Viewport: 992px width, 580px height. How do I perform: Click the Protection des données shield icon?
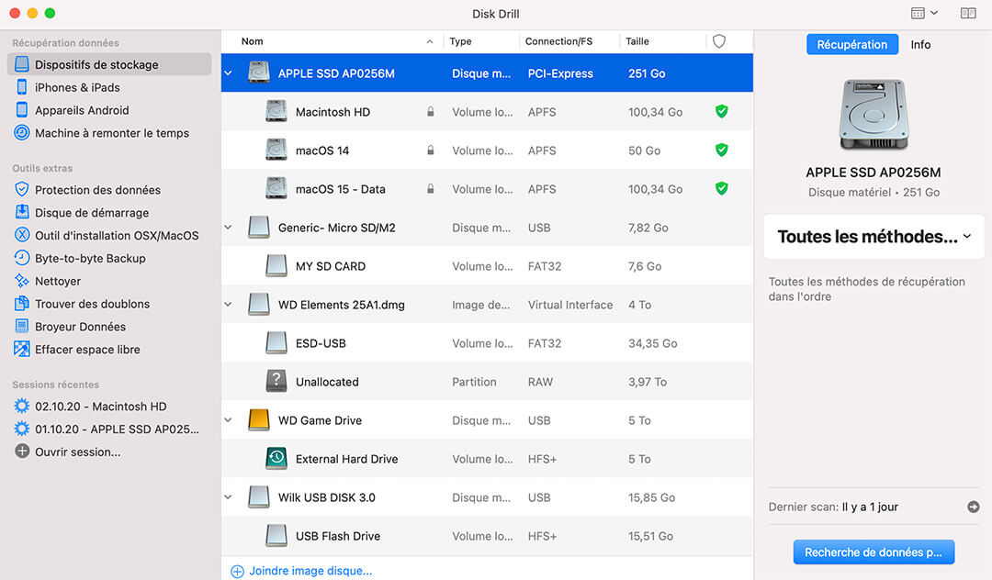coord(21,190)
